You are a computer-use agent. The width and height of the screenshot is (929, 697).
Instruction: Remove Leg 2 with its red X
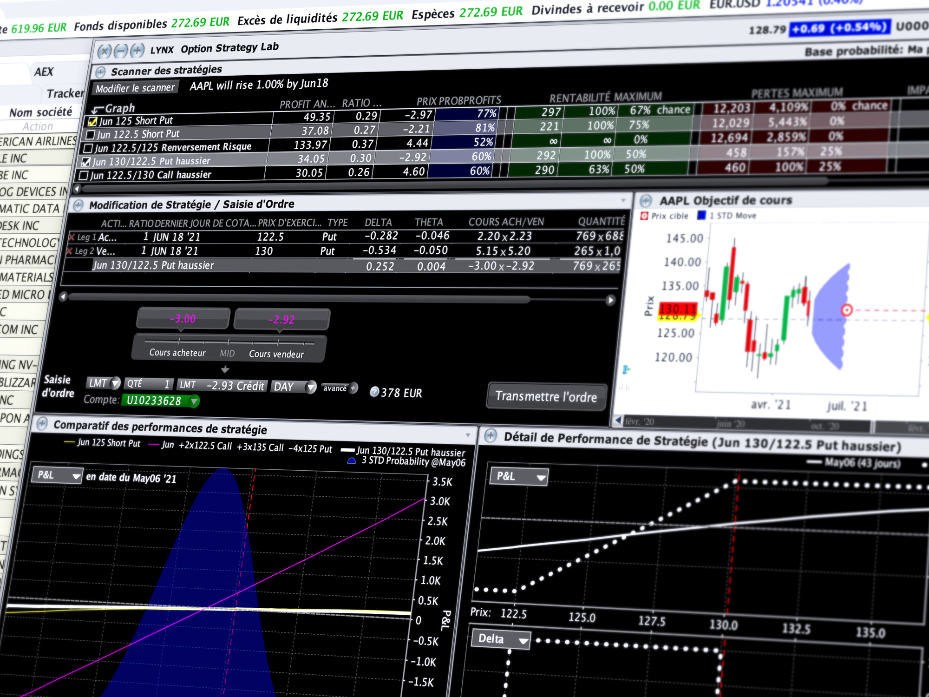(x=70, y=251)
